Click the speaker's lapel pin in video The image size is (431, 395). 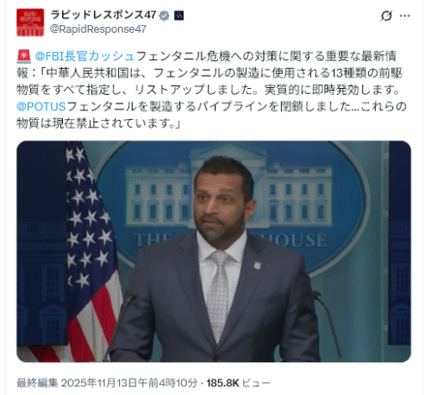[x=258, y=266]
